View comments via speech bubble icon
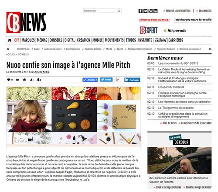The height and width of the screenshot is (192, 218). (9, 80)
